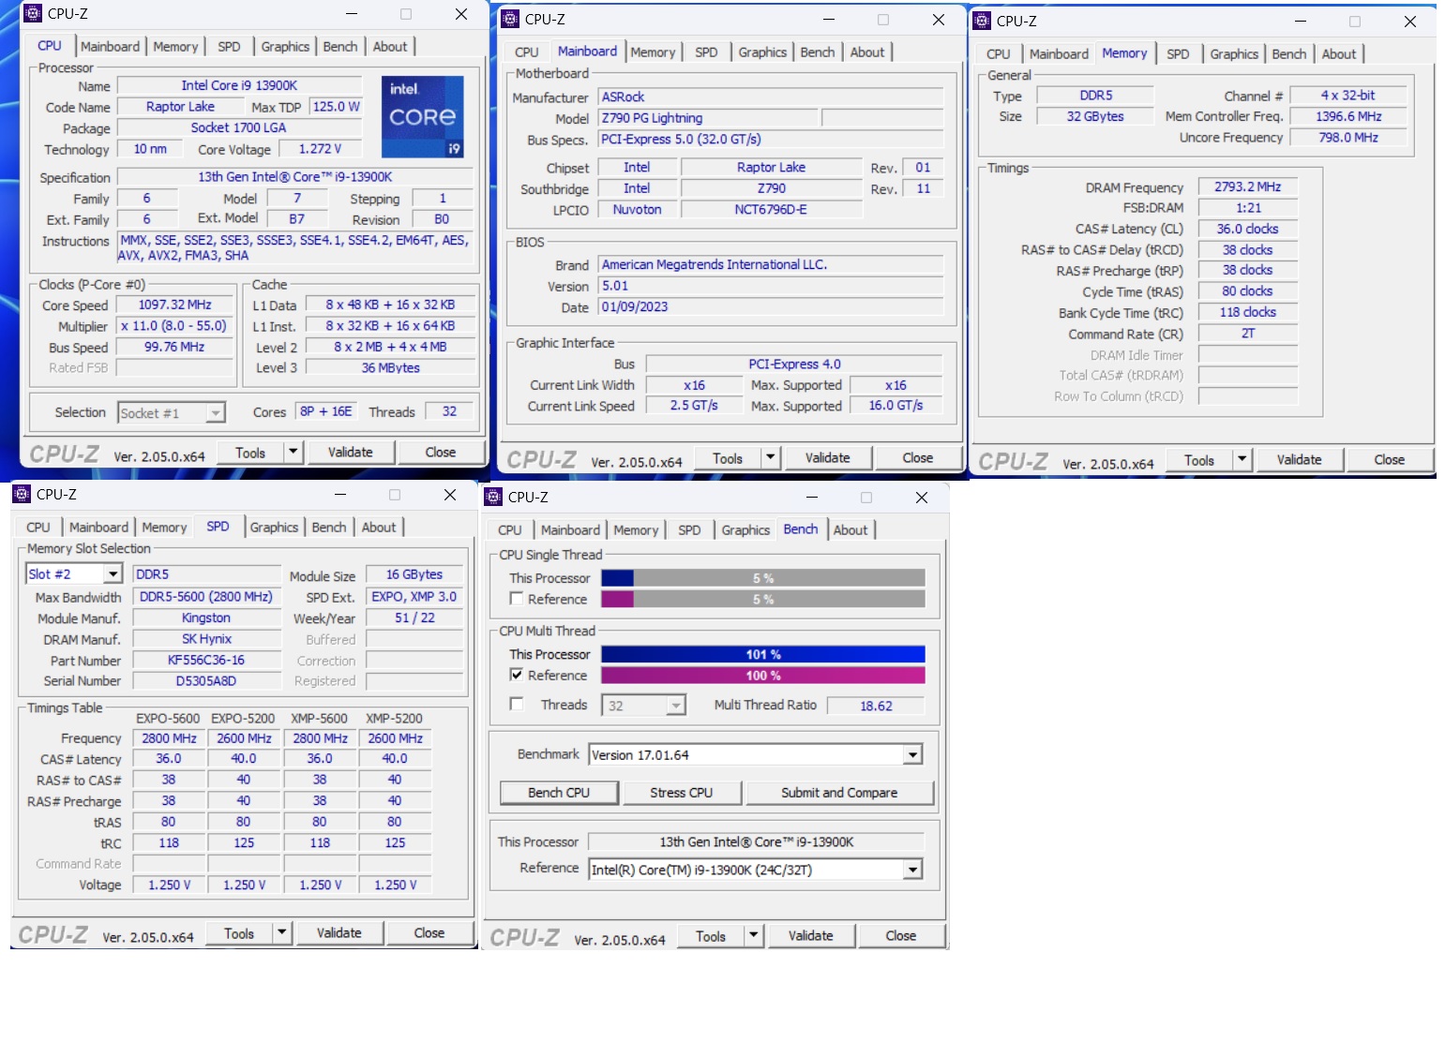Click CPU-Z app icon in CPU window title bar
1445x1042 pixels.
[x=33, y=14]
